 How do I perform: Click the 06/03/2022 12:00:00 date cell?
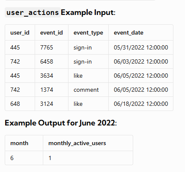click(x=141, y=61)
